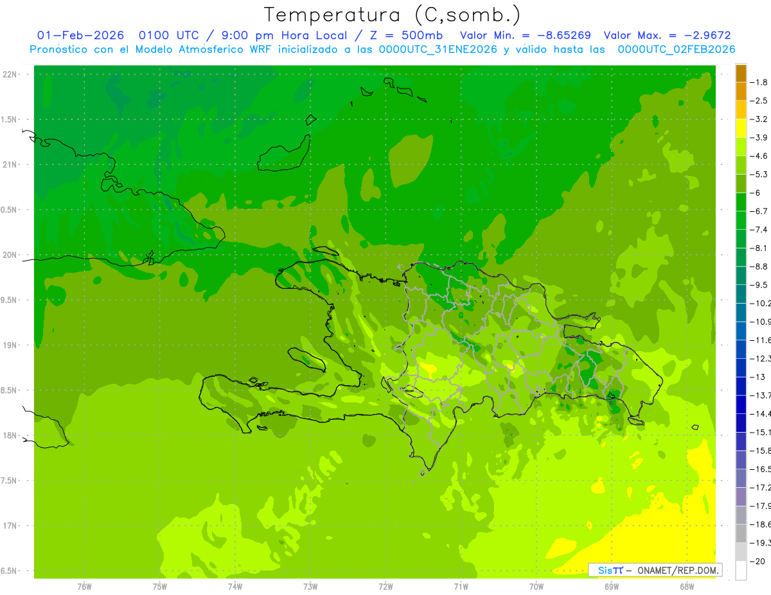Click the '21N' latitude label
This screenshot has height=595, width=771.
tap(11, 164)
